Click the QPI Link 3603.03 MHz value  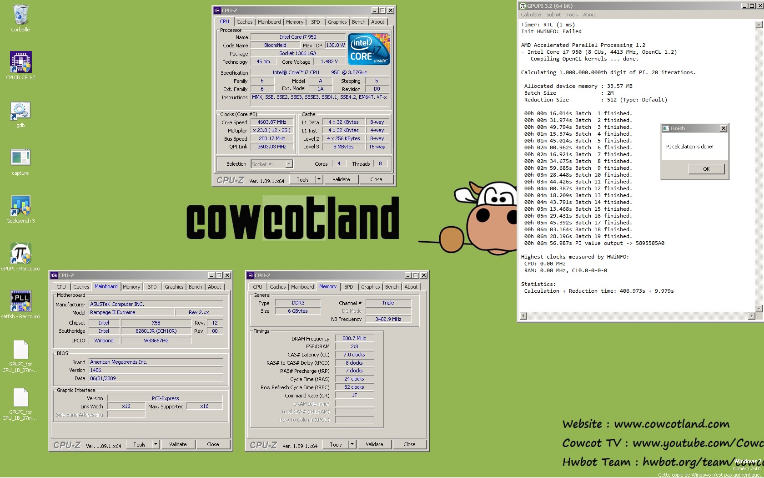point(272,147)
